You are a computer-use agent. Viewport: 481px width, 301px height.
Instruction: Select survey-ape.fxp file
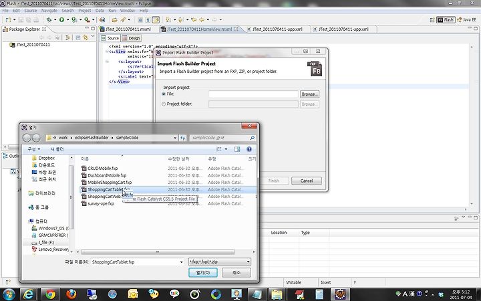(101, 203)
